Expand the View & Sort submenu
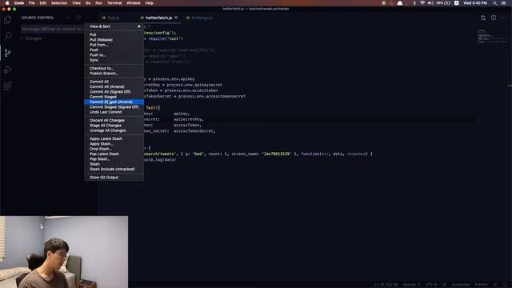This screenshot has width=512, height=288. 114,26
